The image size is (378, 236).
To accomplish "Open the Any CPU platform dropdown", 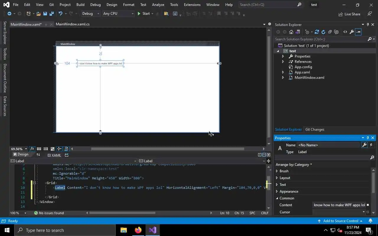I will [118, 14].
